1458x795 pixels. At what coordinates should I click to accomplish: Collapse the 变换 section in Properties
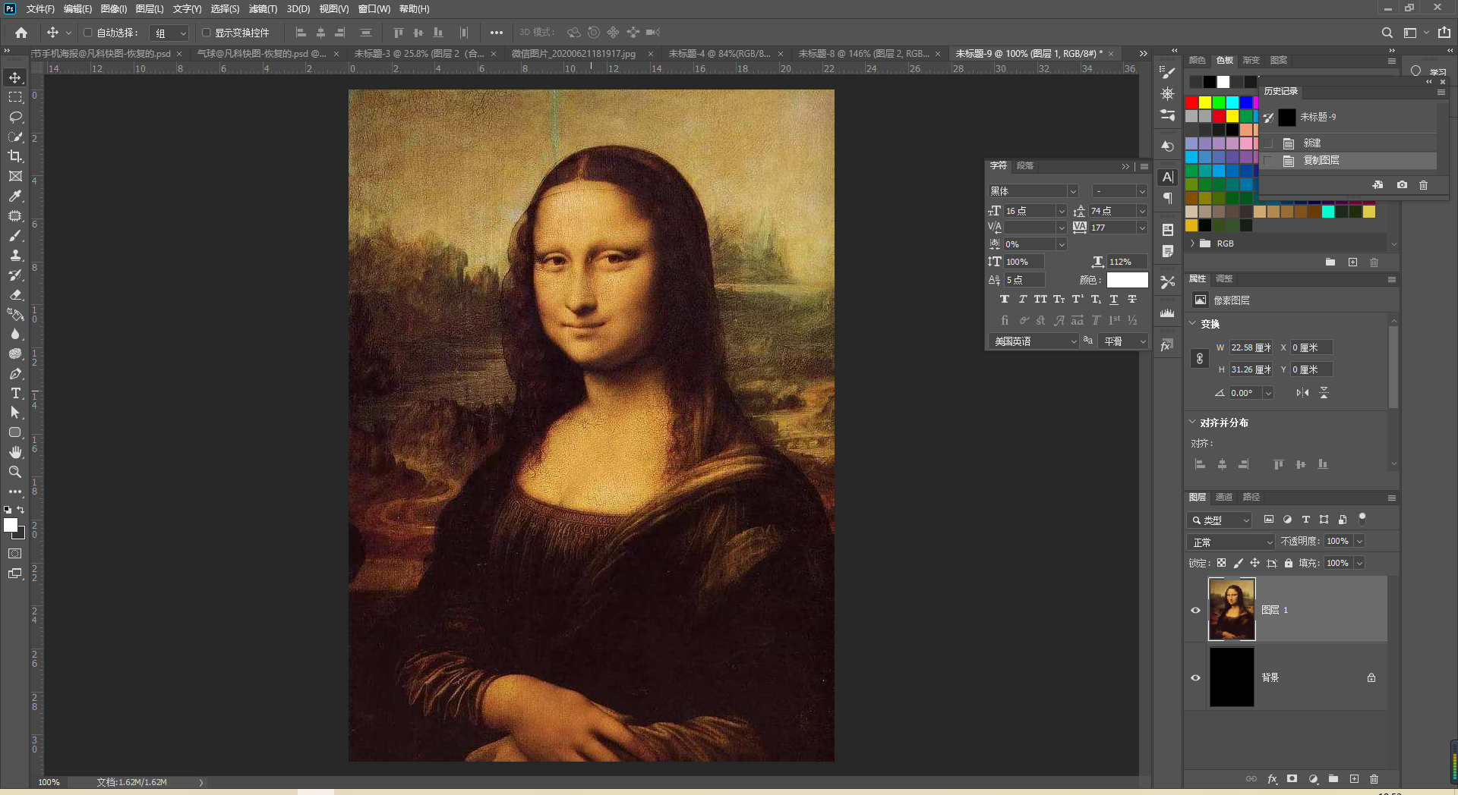click(1192, 324)
